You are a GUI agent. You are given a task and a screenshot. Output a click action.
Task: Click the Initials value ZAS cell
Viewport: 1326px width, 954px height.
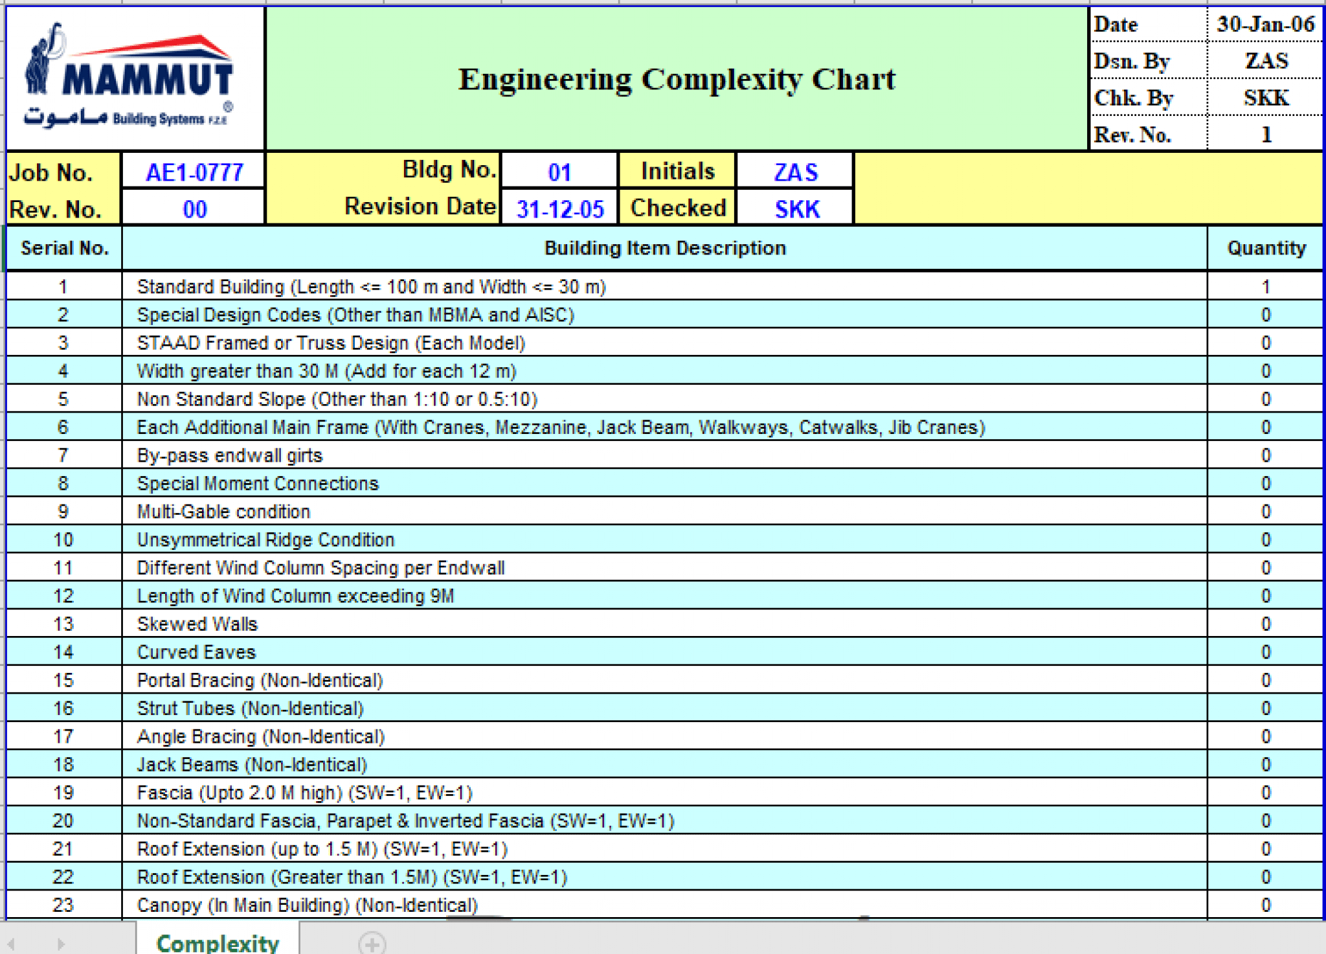click(x=796, y=172)
